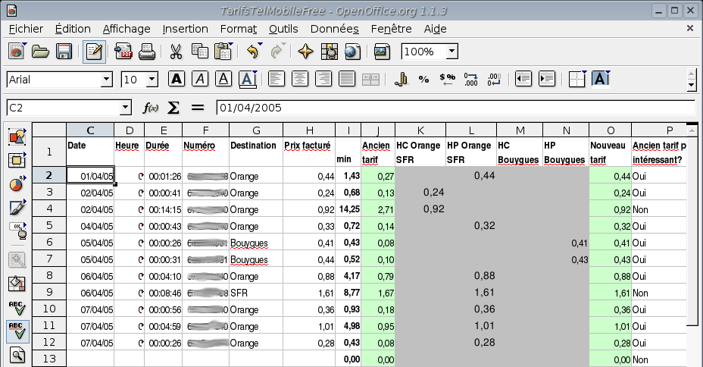Open the Borders icon dropdown

577,80
